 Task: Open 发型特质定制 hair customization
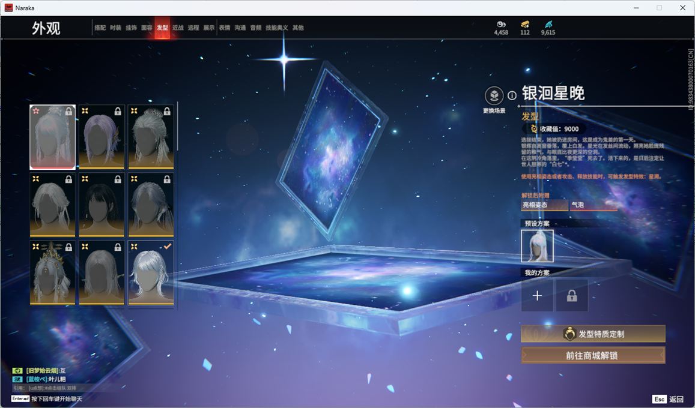coord(593,334)
